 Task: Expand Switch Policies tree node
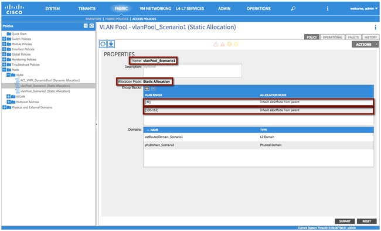pyautogui.click(x=4, y=39)
